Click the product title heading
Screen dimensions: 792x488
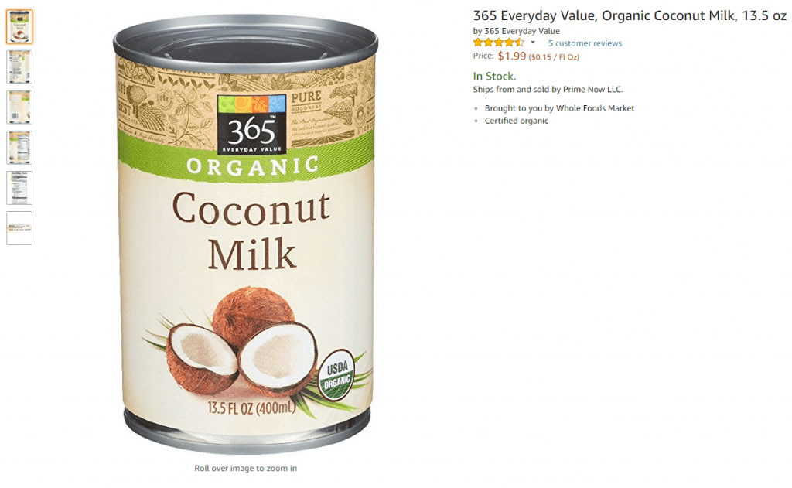630,15
